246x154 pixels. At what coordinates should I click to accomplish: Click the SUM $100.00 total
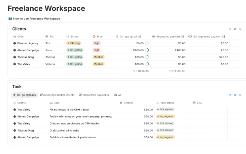pyautogui.click(x=177, y=71)
